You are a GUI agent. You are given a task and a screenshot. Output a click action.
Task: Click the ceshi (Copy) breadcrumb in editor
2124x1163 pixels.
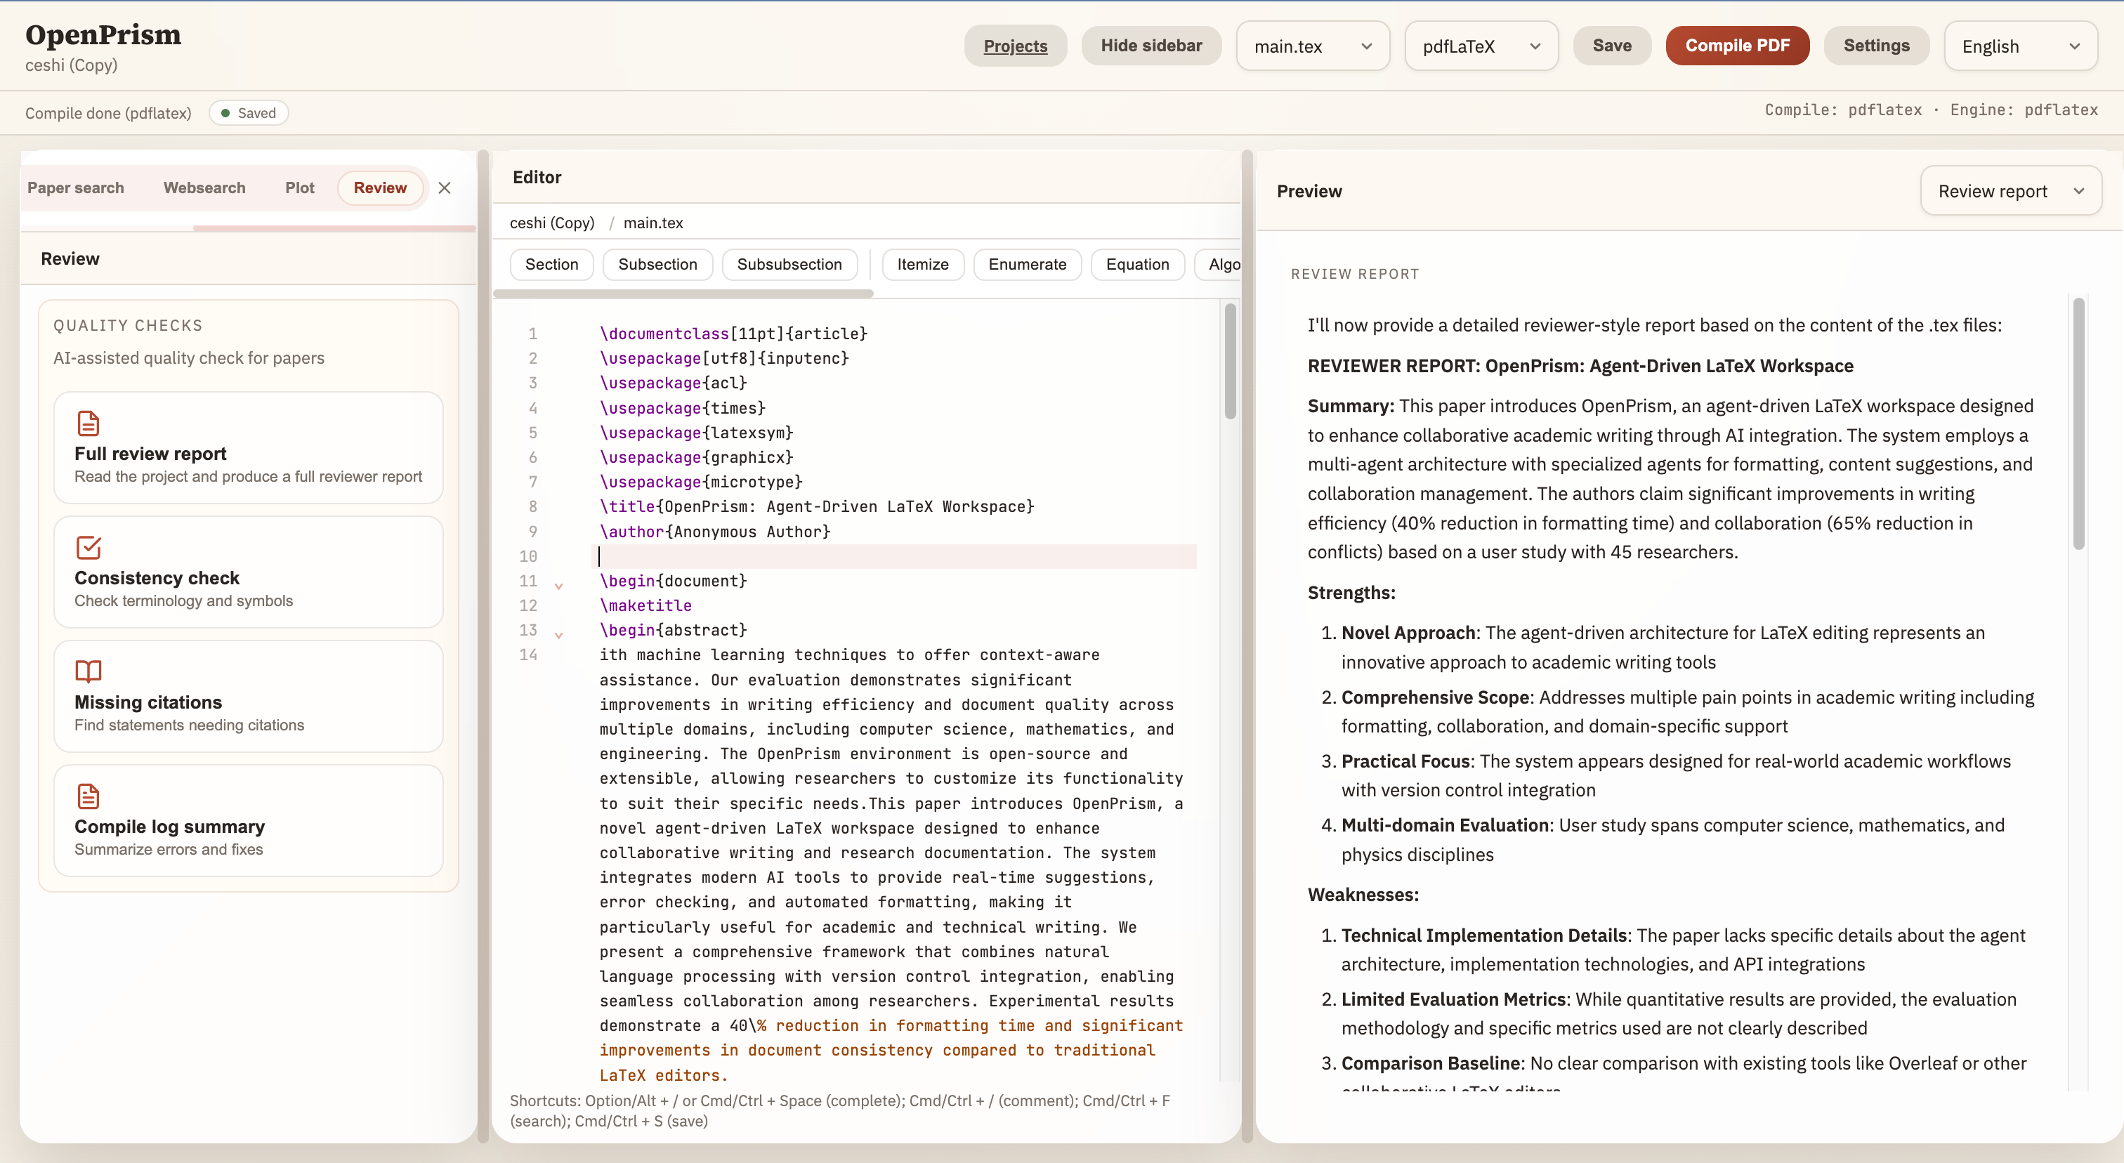pos(551,223)
